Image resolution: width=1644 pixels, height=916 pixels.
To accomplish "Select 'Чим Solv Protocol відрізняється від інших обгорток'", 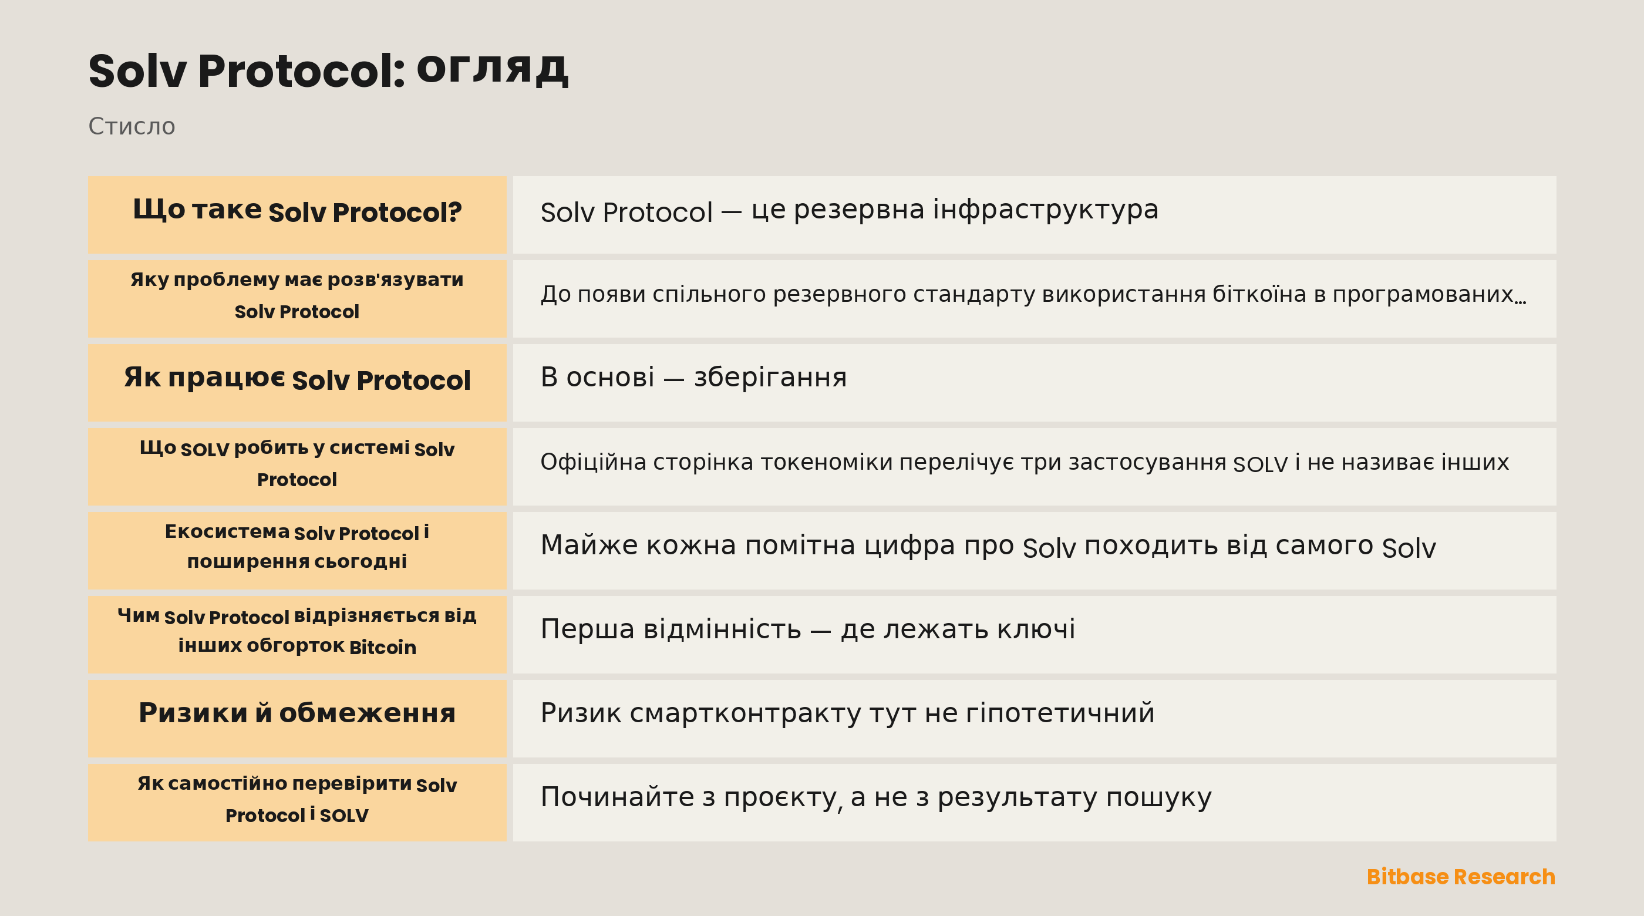I will point(297,635).
